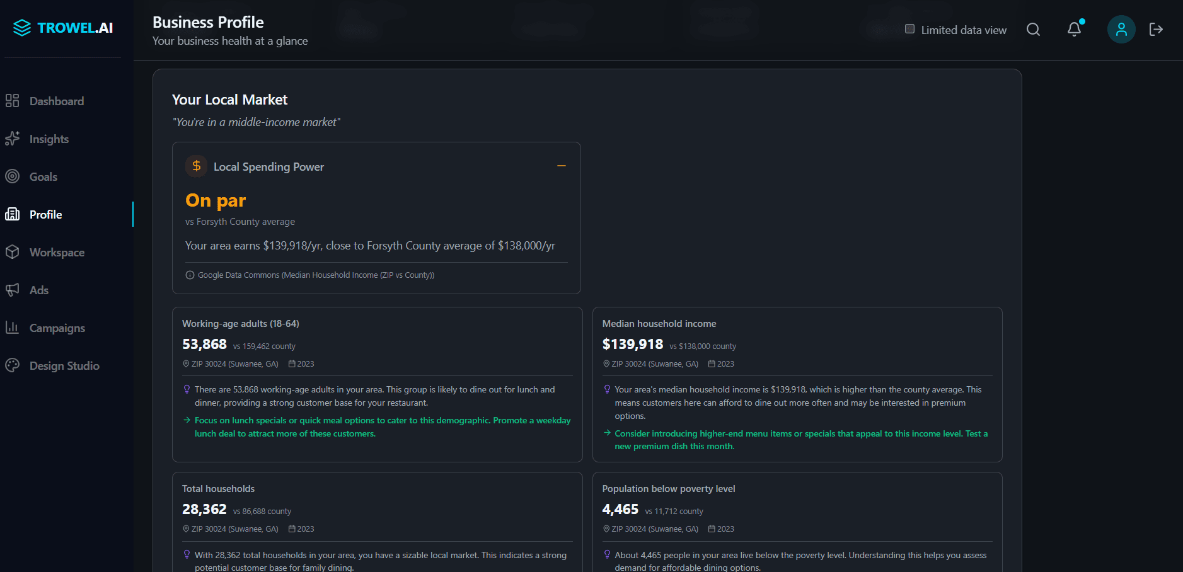This screenshot has height=572, width=1183.
Task: Click the info icon beside Google Data Commons
Action: pyautogui.click(x=190, y=275)
